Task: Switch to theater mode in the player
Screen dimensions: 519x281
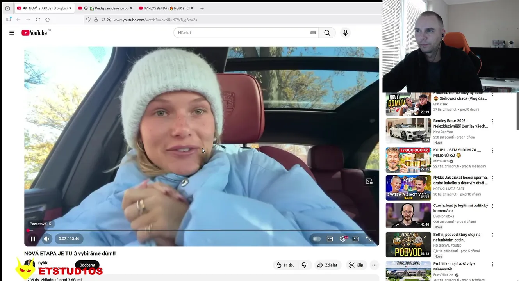Action: point(356,239)
